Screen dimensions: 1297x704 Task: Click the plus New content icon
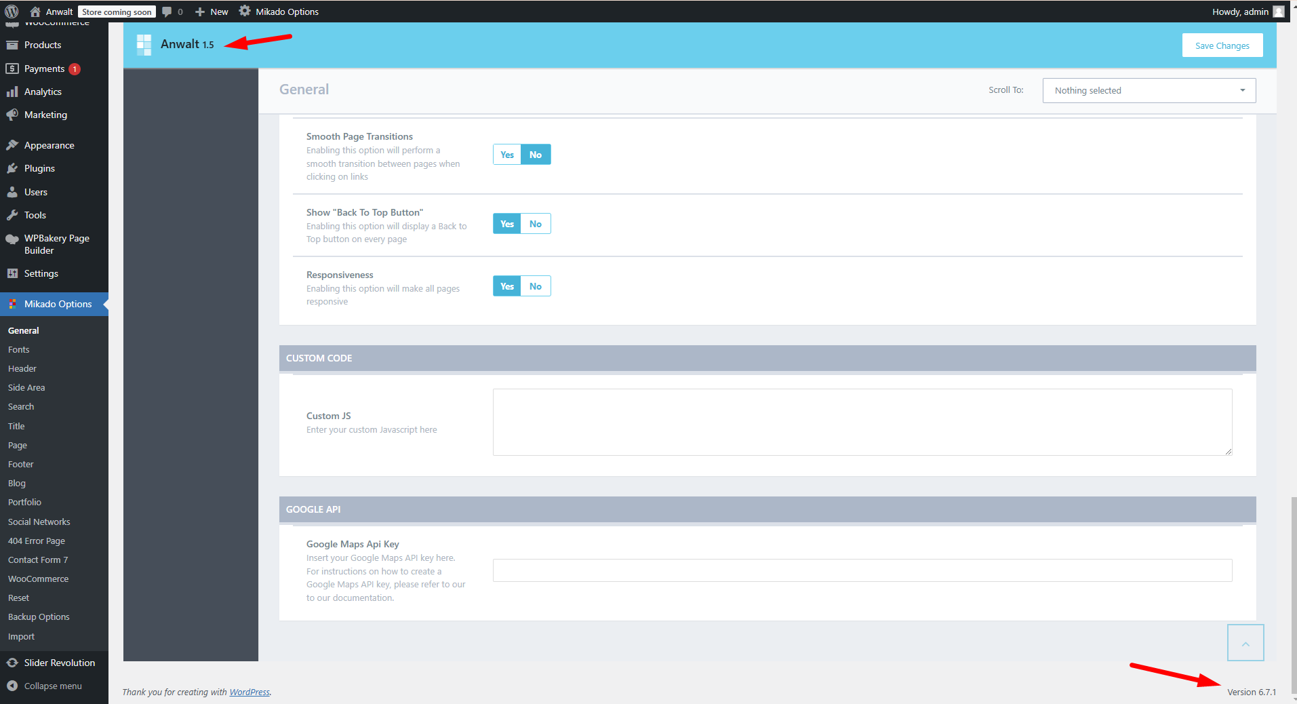coord(200,12)
